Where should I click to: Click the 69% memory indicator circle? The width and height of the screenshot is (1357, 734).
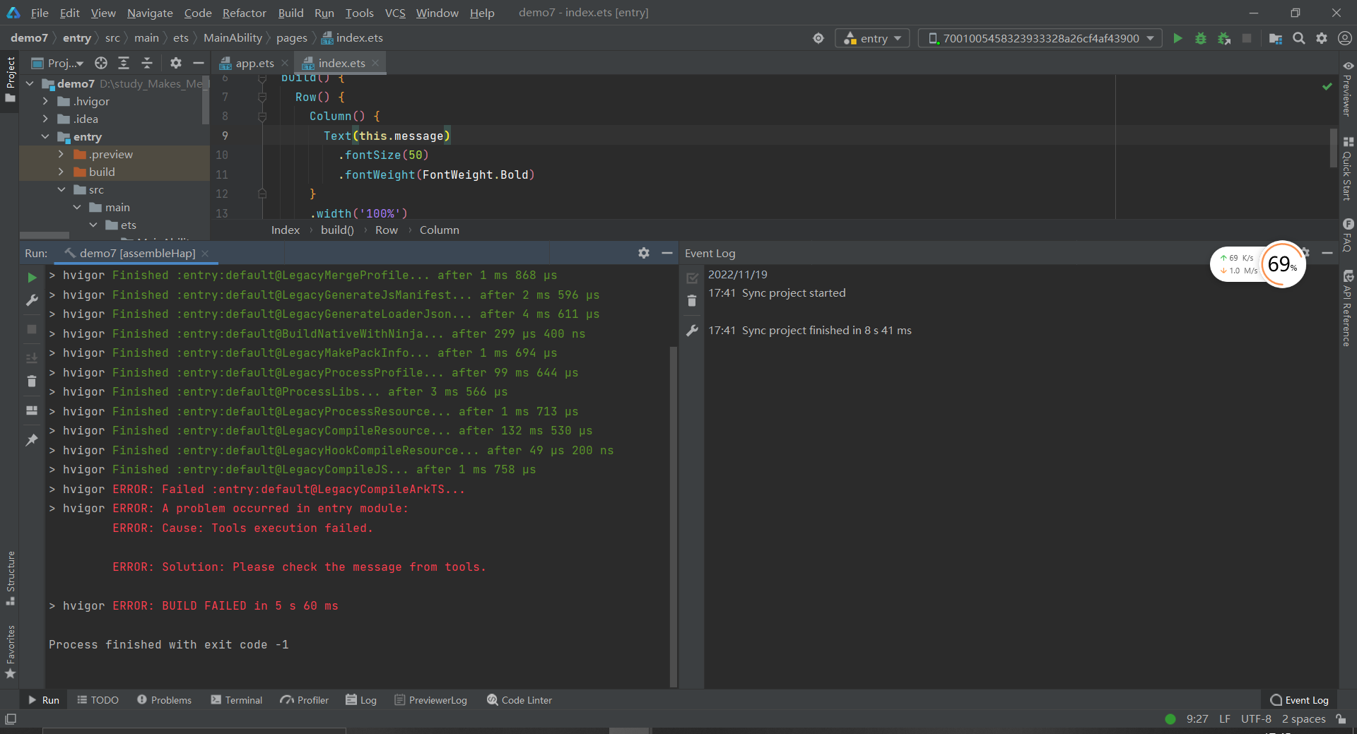(1282, 264)
